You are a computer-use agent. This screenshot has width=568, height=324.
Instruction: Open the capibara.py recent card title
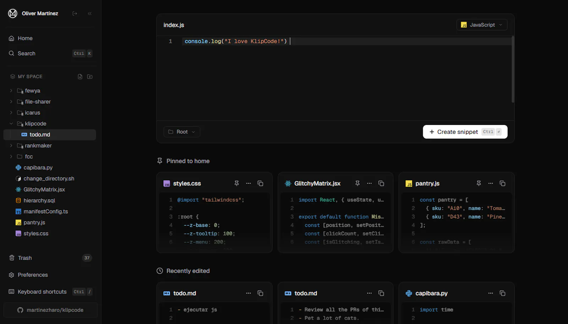(x=432, y=293)
